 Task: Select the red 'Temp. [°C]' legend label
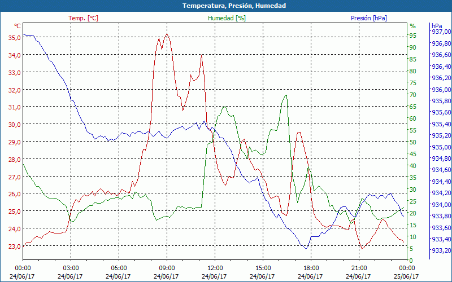tap(83, 18)
